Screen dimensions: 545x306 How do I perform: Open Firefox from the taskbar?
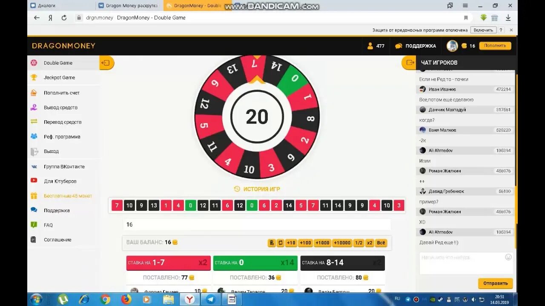point(126,299)
